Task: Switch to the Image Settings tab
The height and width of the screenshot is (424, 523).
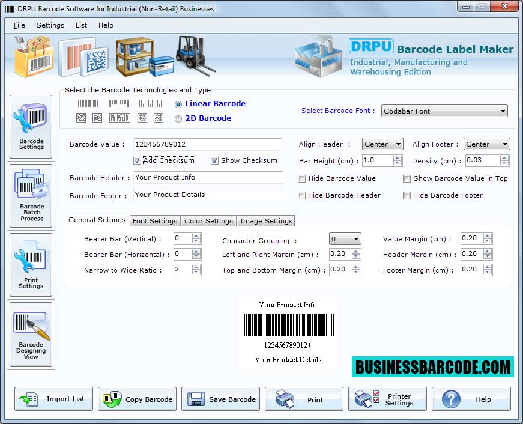Action: coord(266,221)
